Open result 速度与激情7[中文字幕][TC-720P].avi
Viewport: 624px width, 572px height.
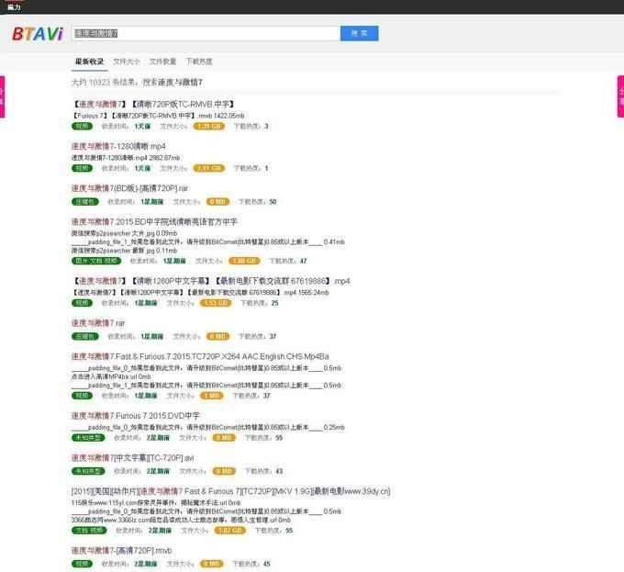[x=132, y=458]
